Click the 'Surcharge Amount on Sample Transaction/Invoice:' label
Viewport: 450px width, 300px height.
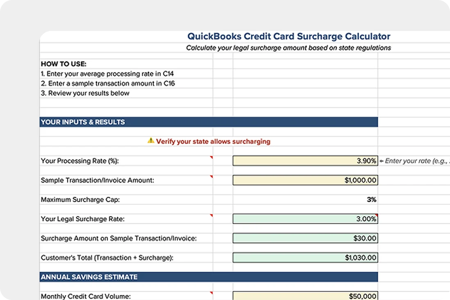point(118,238)
